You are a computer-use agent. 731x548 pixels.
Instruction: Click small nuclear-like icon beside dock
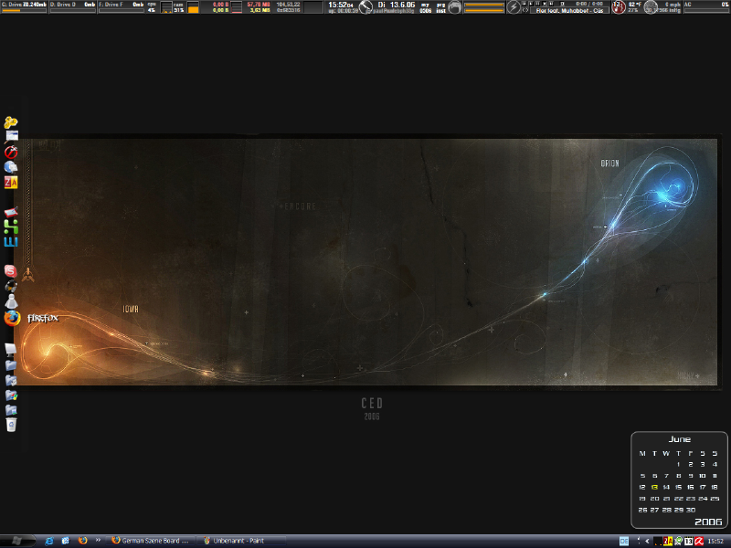pos(28,275)
